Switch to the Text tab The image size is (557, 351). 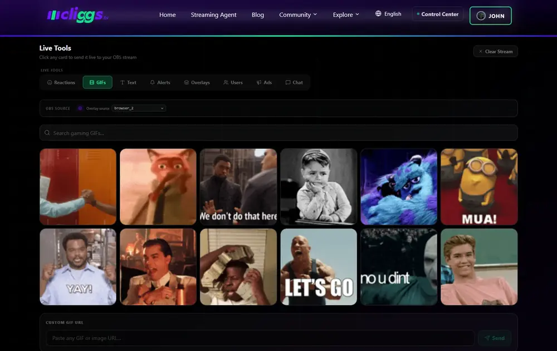(x=128, y=82)
